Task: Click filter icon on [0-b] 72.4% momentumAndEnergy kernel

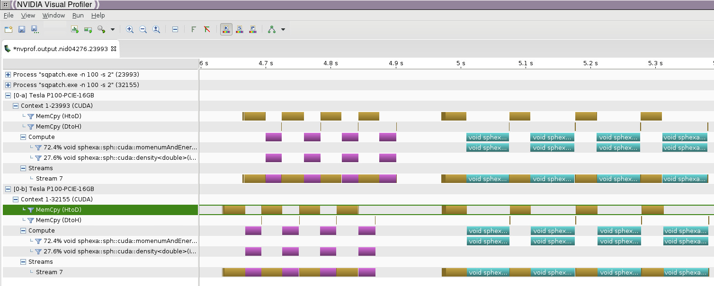Action: (x=38, y=241)
